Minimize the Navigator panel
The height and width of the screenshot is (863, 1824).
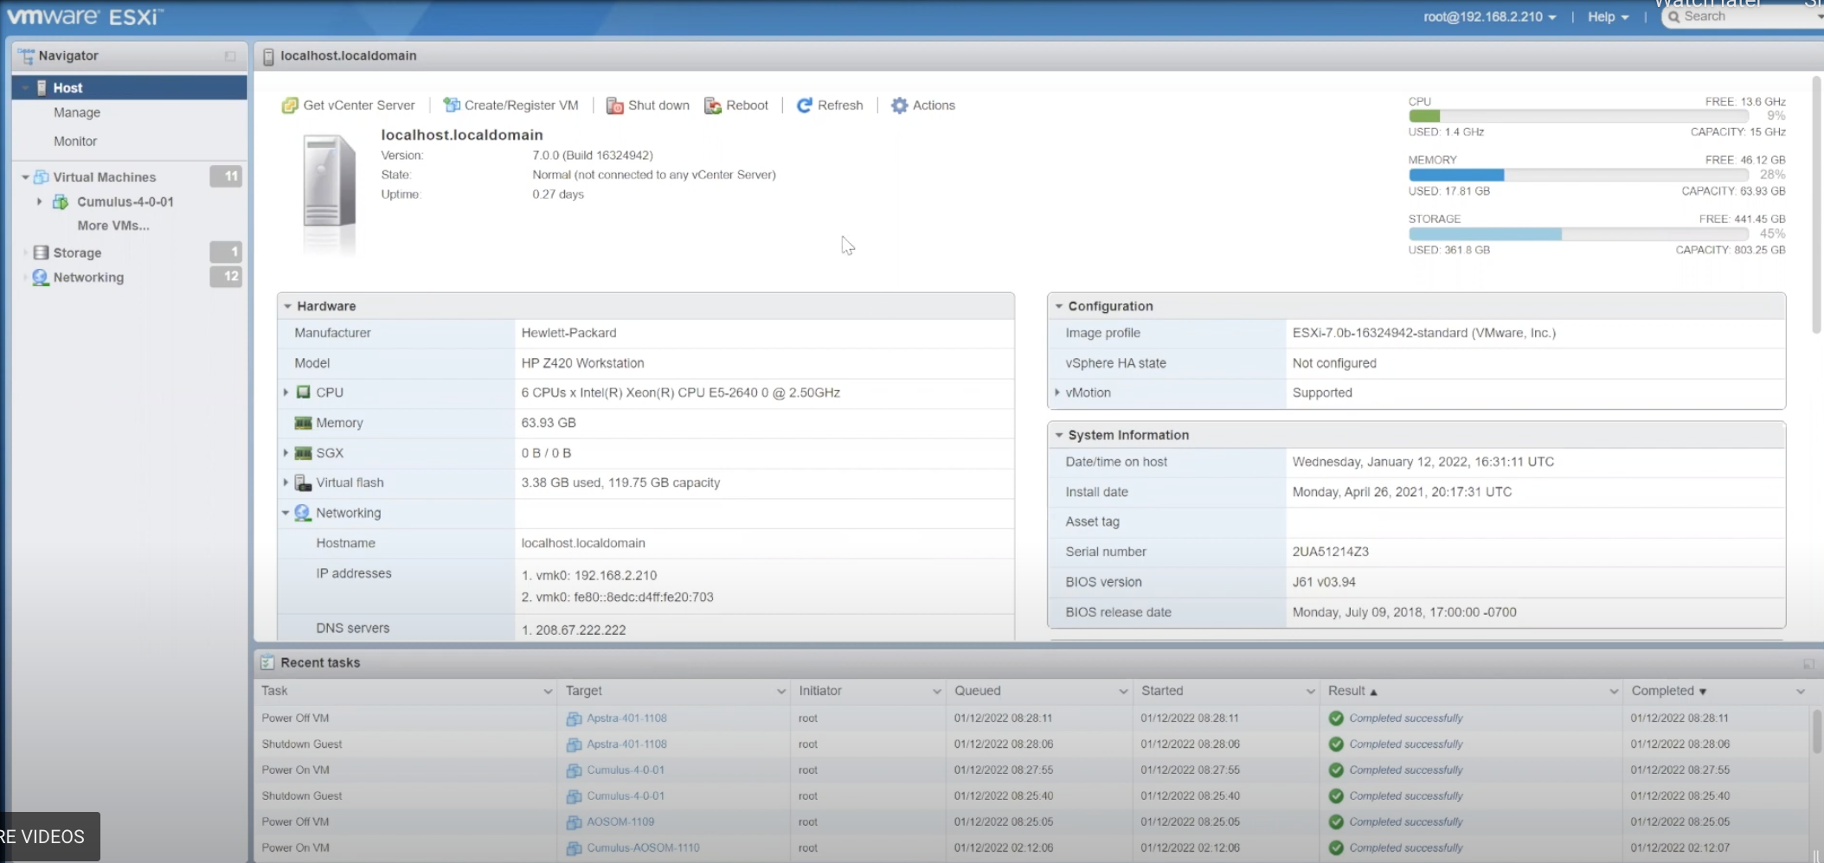[230, 56]
